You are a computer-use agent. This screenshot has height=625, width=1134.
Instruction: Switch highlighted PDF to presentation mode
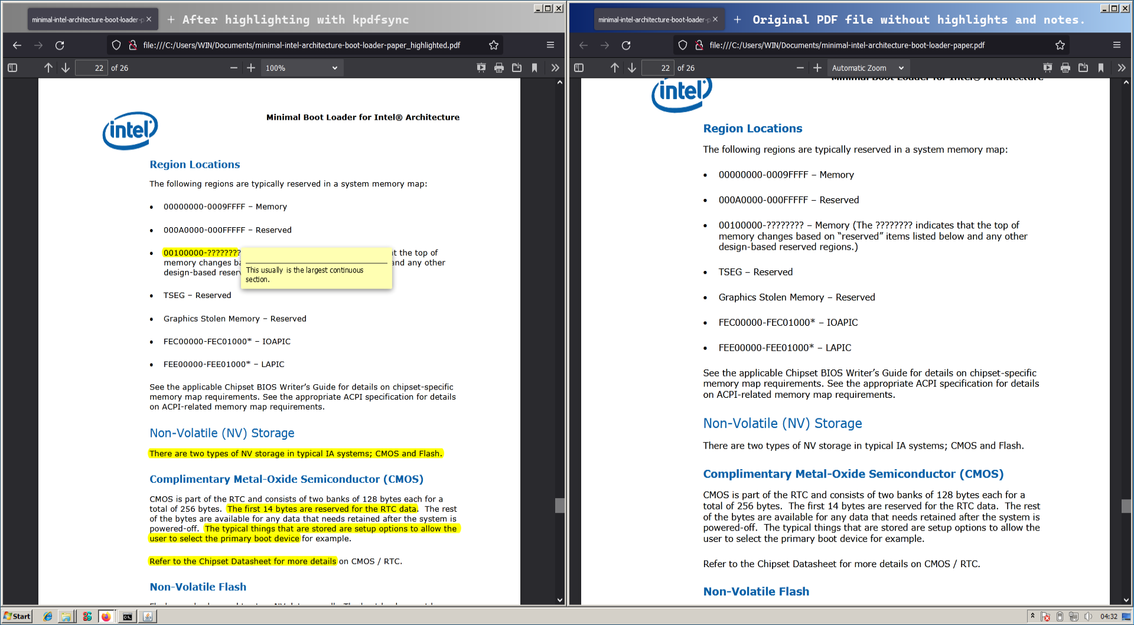481,68
